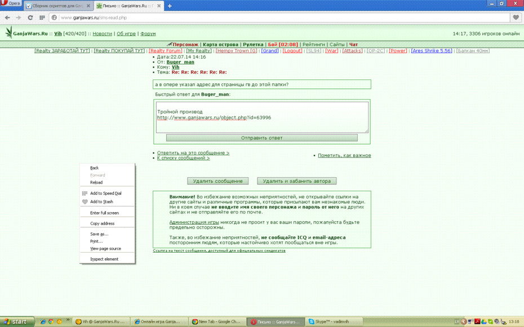Open the Realty Forum link
524x327 pixels.
166,51
